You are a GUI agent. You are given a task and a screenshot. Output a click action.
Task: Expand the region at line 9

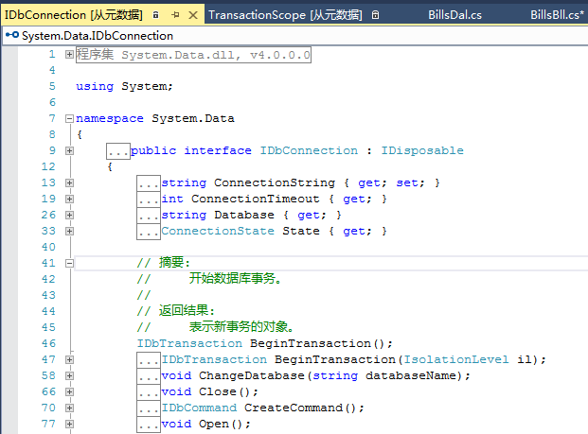click(x=69, y=151)
